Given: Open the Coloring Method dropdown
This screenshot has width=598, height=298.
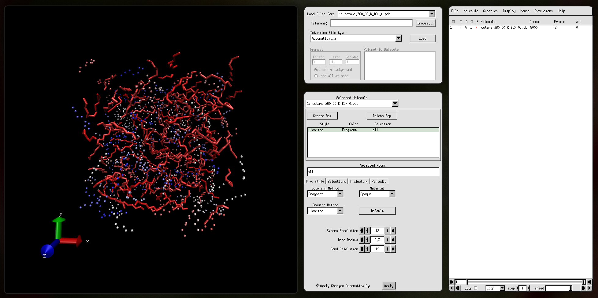Looking at the screenshot, I should tap(340, 194).
